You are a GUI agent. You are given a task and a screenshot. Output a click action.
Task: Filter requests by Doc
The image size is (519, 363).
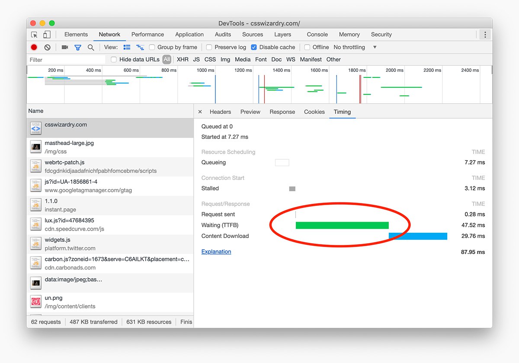pos(276,59)
